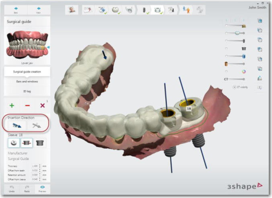Click the green plus add icon
Image resolution: width=272 pixels, height=198 pixels.
12,105
